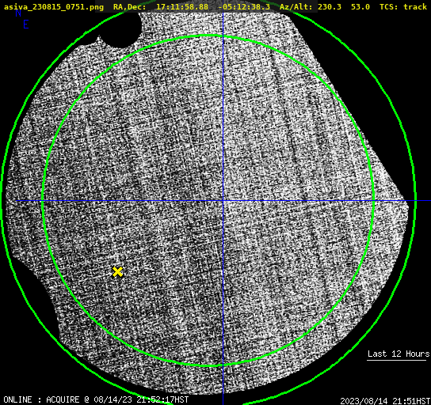
Task: Open the Last 12 Hours link
Action: click(399, 354)
